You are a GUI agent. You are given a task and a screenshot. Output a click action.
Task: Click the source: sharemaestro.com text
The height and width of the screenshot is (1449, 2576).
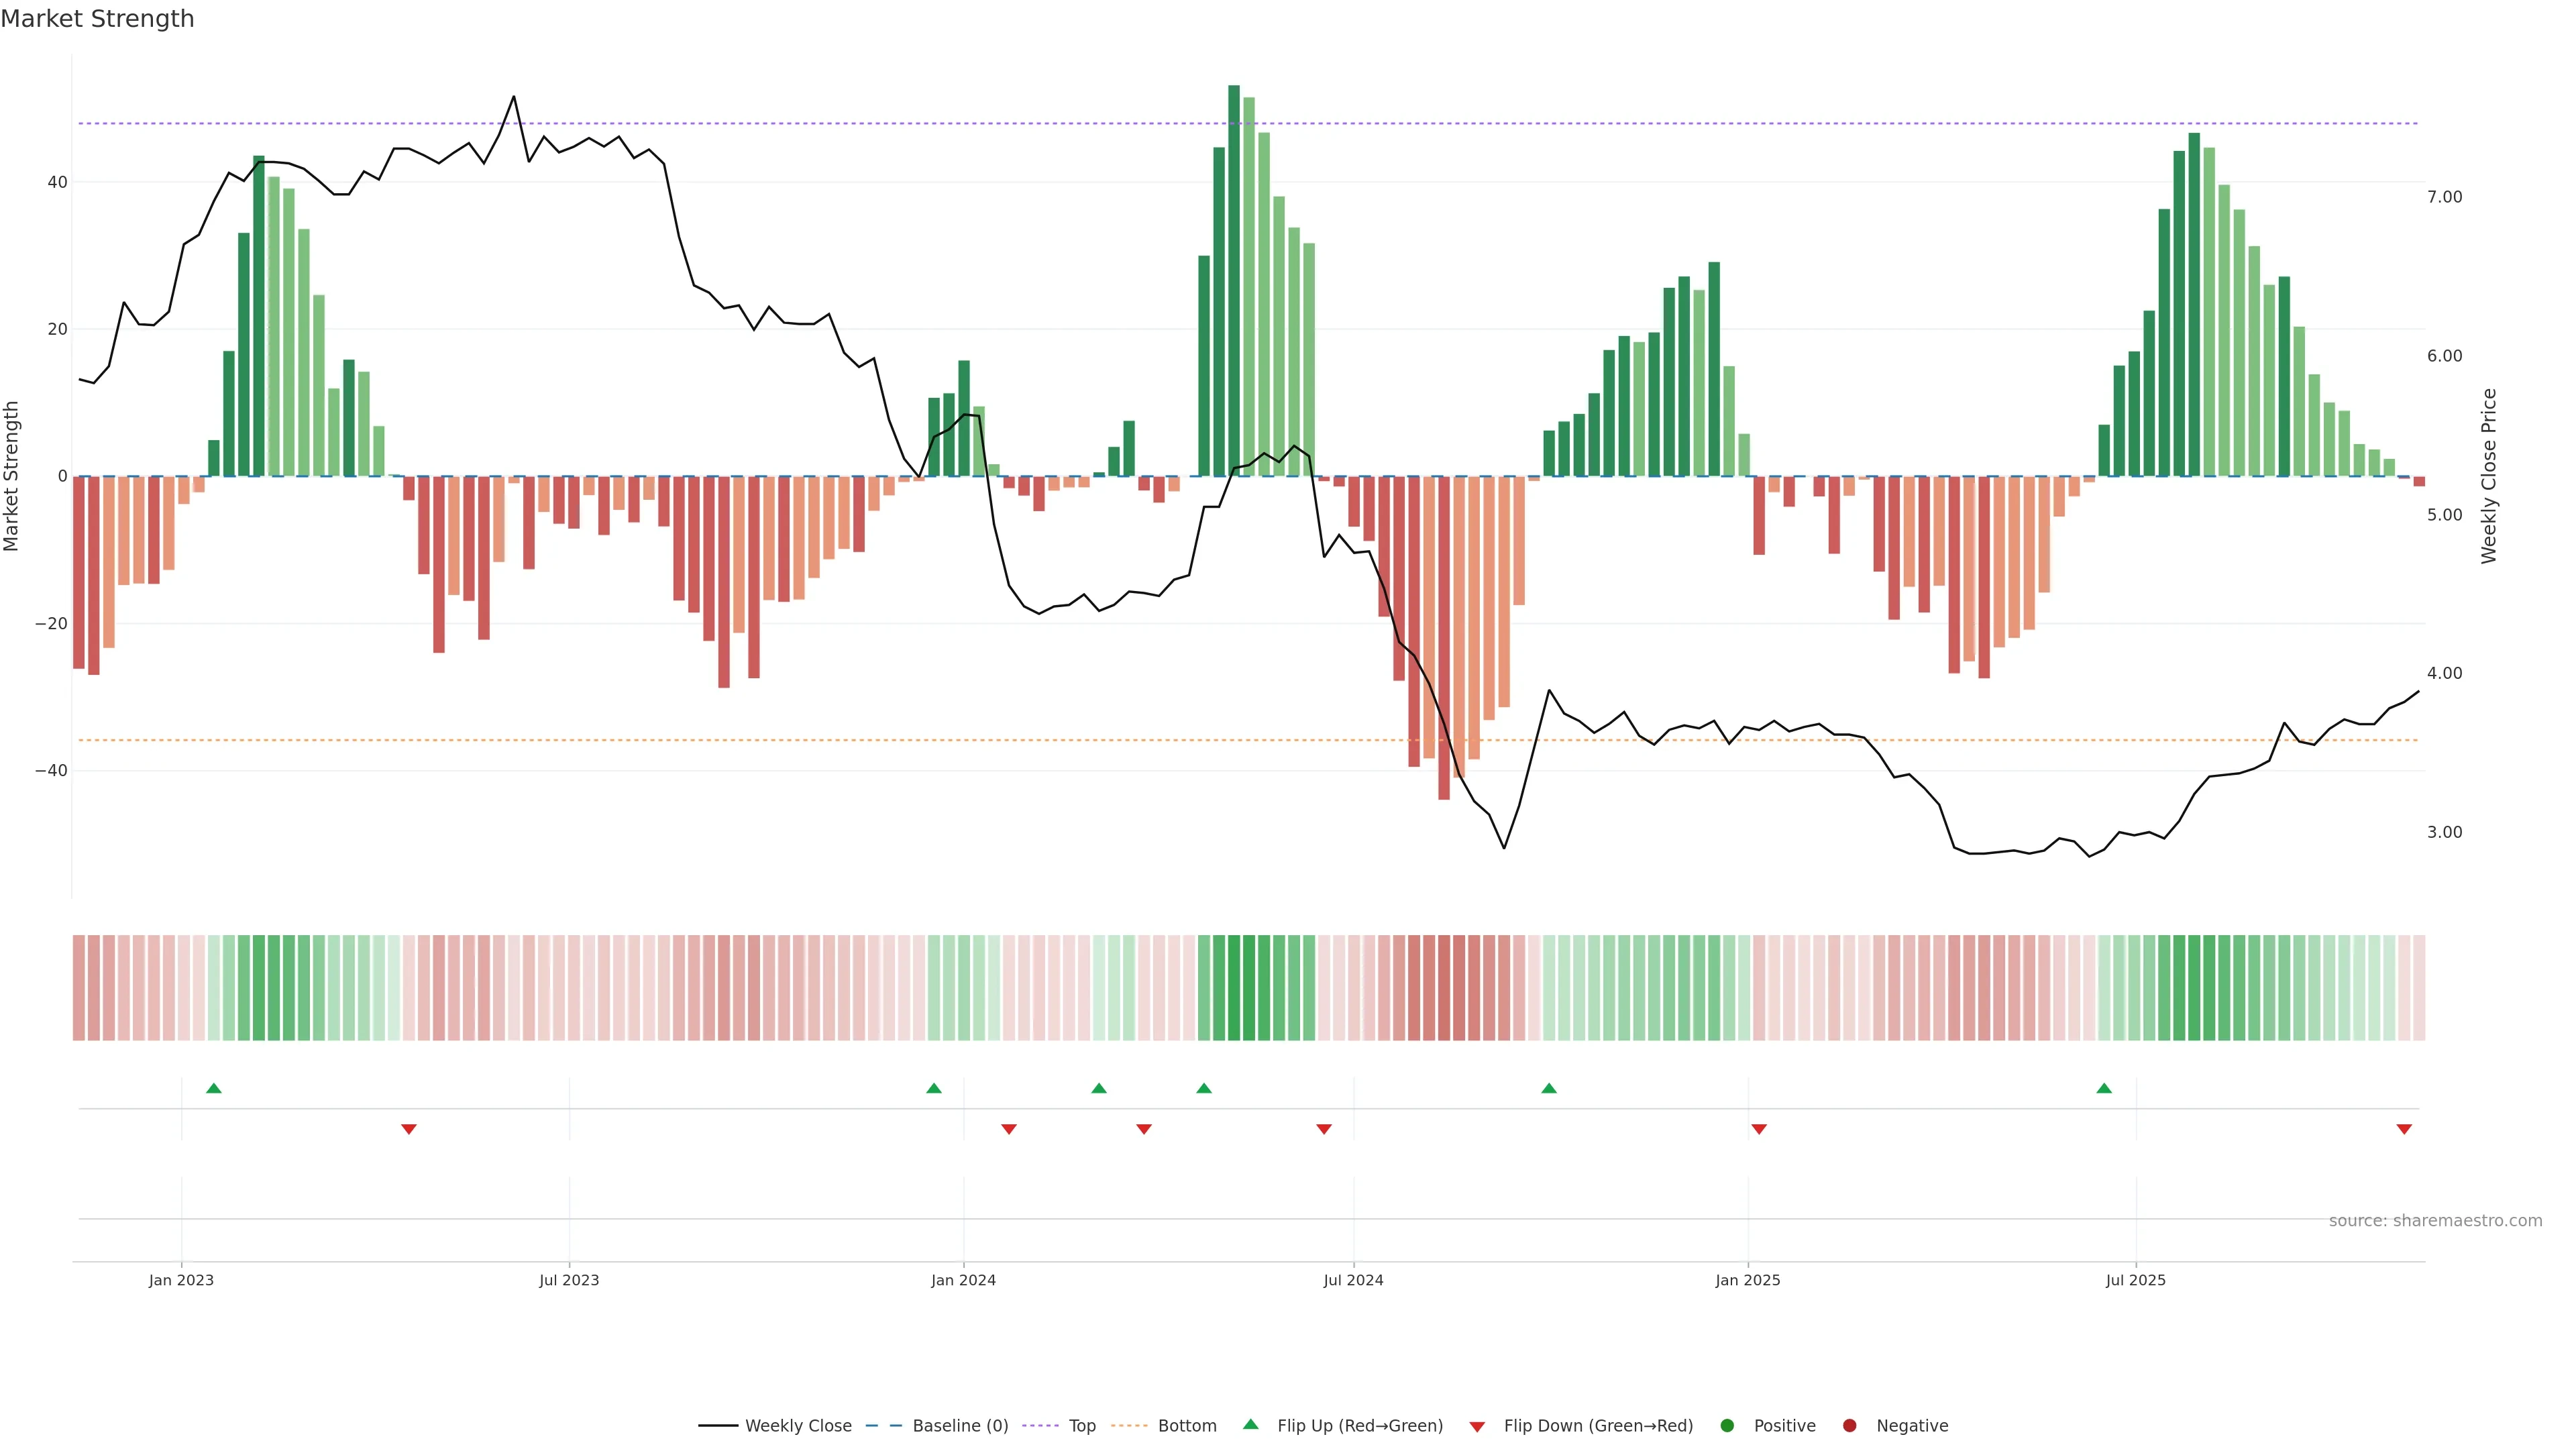(2435, 1221)
